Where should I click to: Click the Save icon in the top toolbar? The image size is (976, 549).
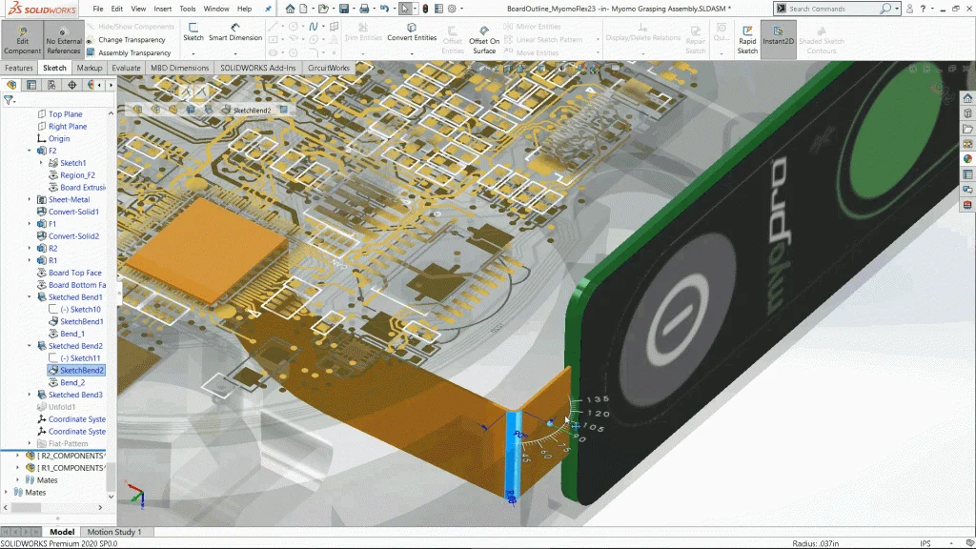(345, 9)
